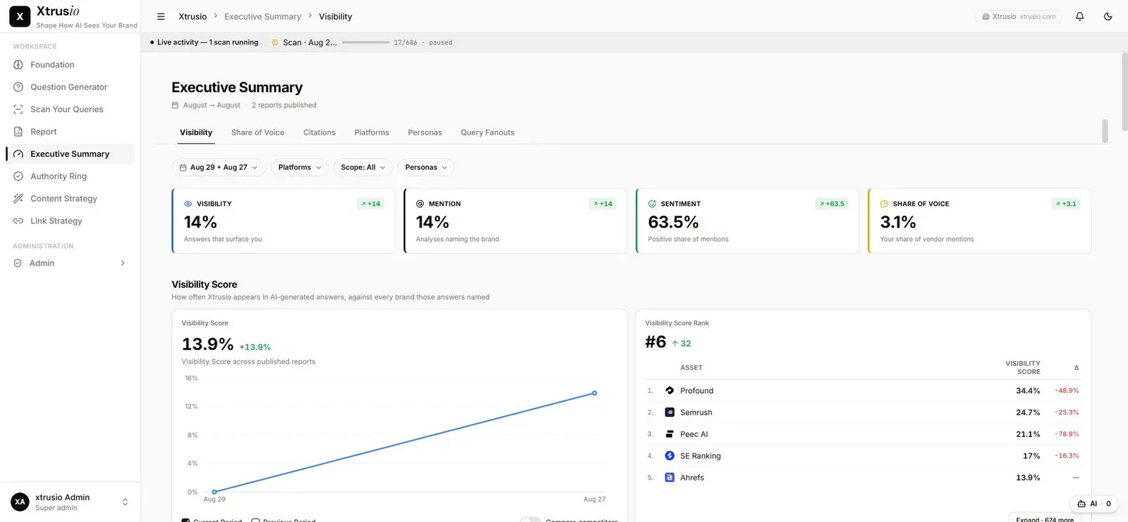This screenshot has width=1128, height=522.
Task: Expand the xtrusio Admin account switcher arrows
Action: 125,502
